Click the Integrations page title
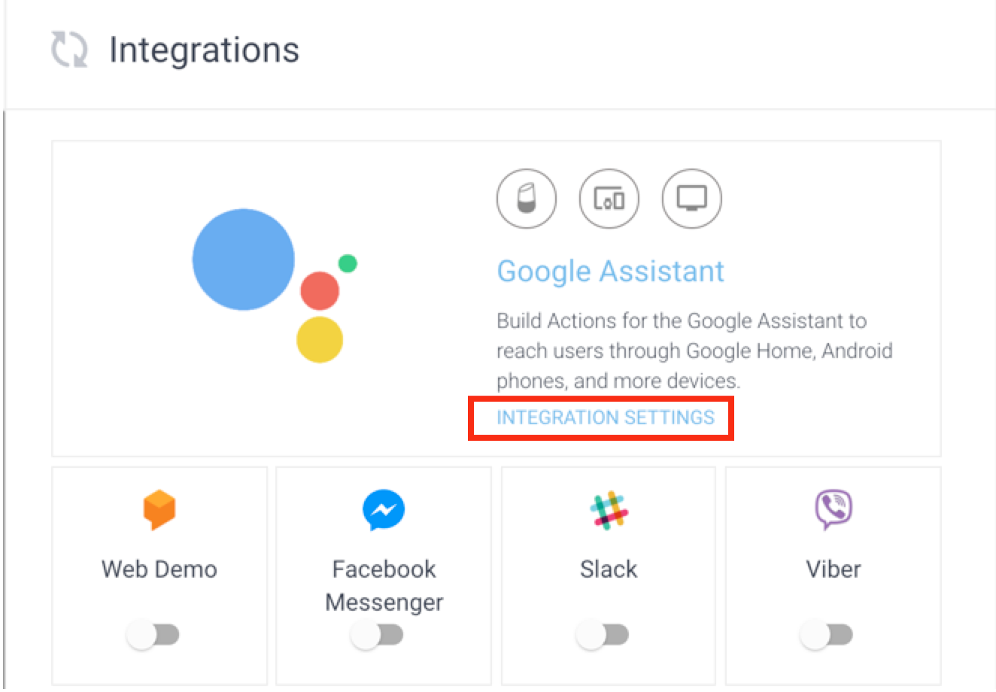This screenshot has height=692, width=996. [x=204, y=50]
